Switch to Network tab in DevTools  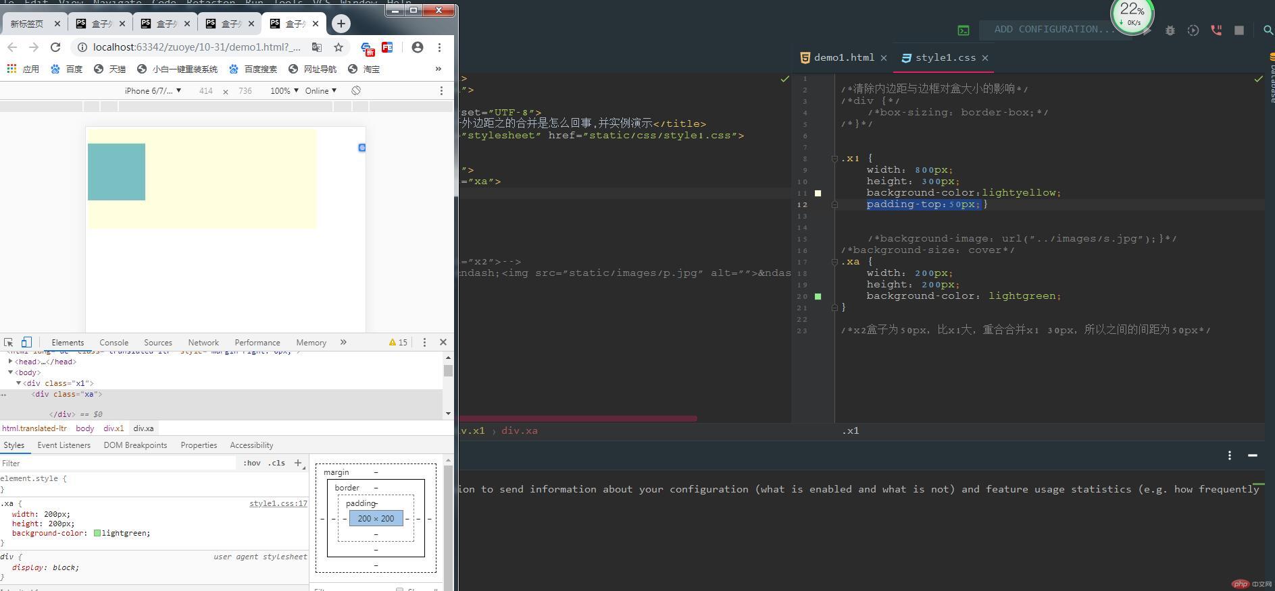203,343
